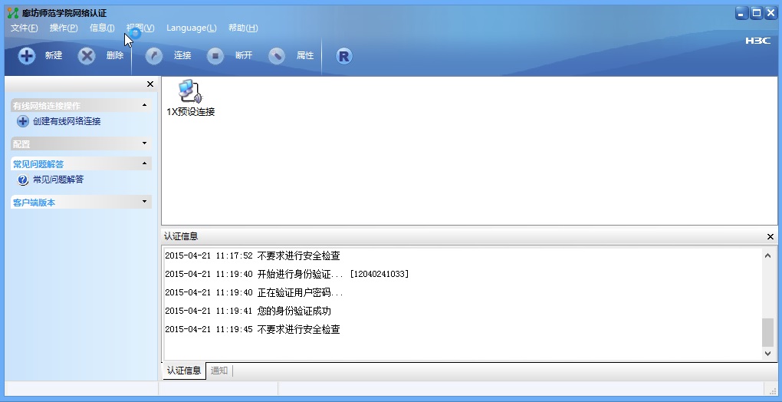Click the 新建 toolbar label
Image resolution: width=782 pixels, height=402 pixels.
[x=54, y=55]
